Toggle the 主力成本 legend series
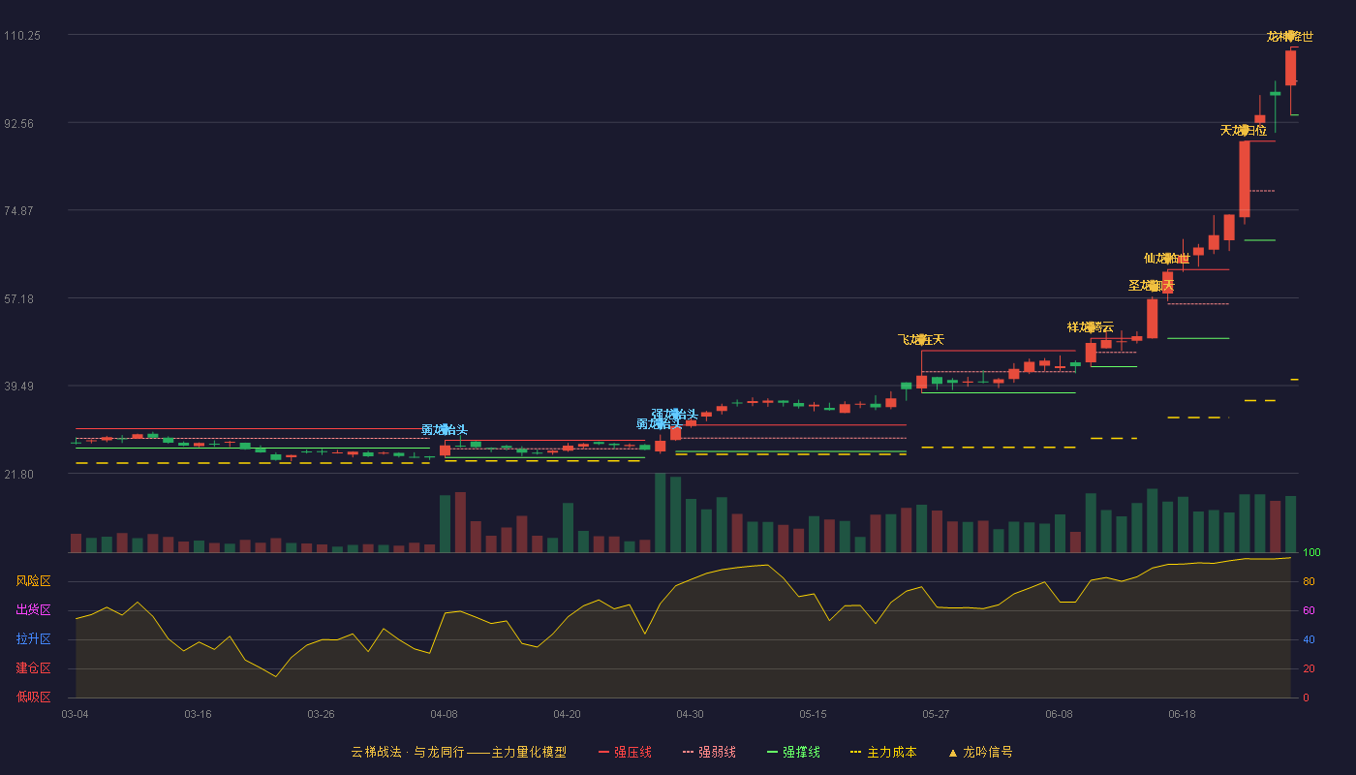Viewport: 1356px width, 775px height. tap(883, 752)
